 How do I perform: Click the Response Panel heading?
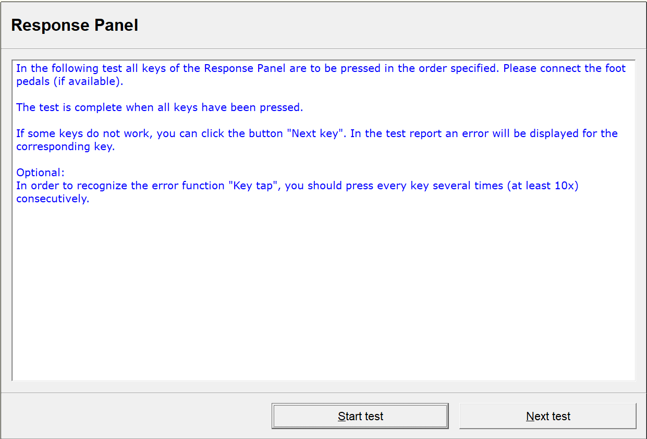[75, 25]
